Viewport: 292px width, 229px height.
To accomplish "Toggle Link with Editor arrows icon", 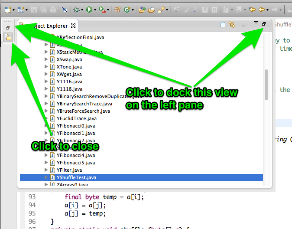I will [232, 25].
